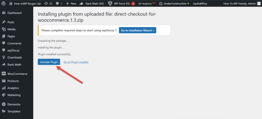
Task: Click the 'Installing the plugin...' text
Action: [x=50, y=48]
